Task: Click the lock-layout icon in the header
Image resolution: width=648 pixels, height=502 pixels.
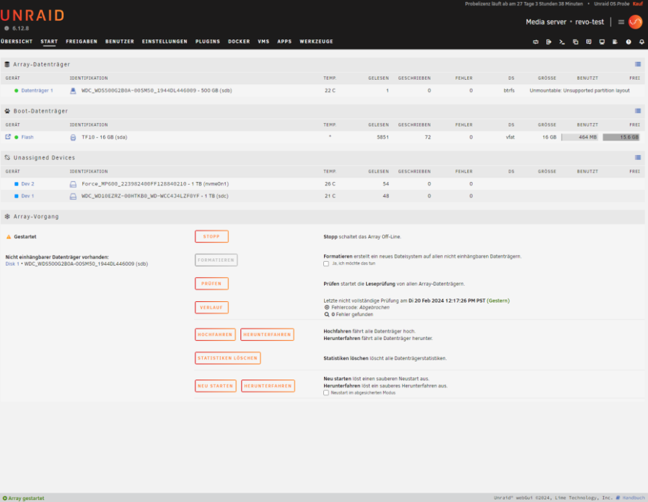Action: tap(536, 41)
